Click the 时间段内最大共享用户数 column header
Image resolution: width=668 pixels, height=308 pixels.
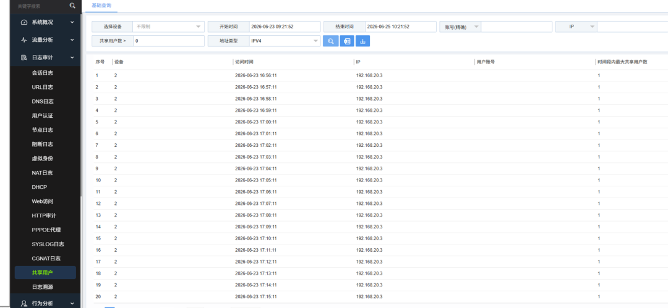click(x=622, y=62)
